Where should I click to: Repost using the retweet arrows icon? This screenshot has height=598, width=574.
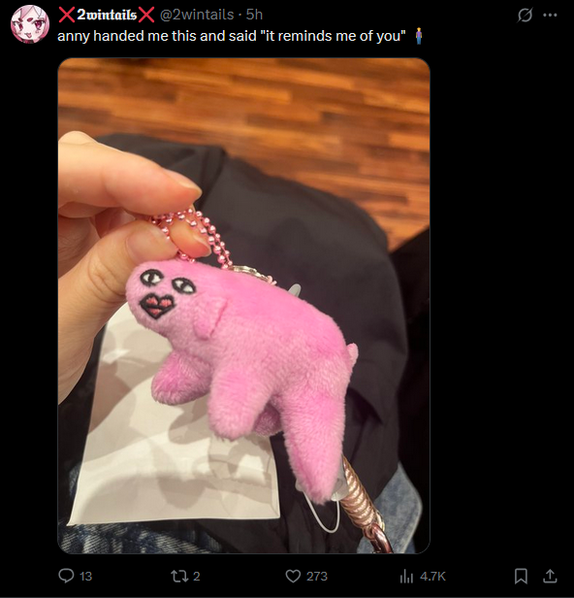(x=179, y=576)
